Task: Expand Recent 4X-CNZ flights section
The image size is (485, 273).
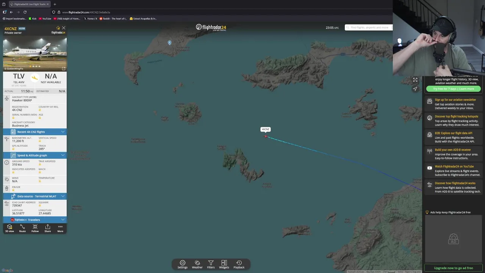Action: click(35, 132)
